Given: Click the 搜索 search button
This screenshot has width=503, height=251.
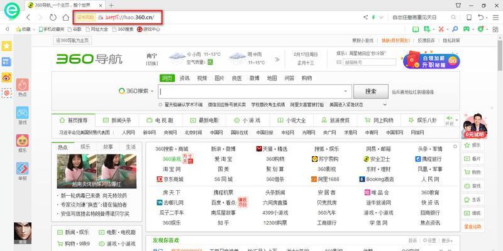Looking at the screenshot, I should pos(371,92).
